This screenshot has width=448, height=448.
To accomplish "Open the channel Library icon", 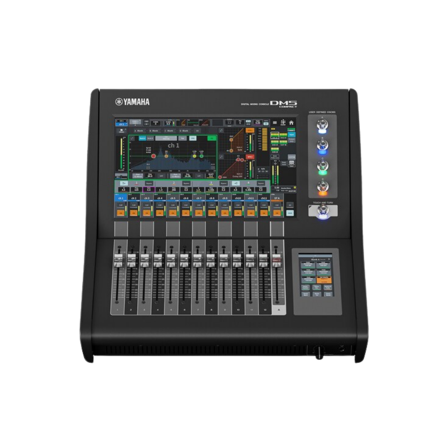I will (121, 130).
